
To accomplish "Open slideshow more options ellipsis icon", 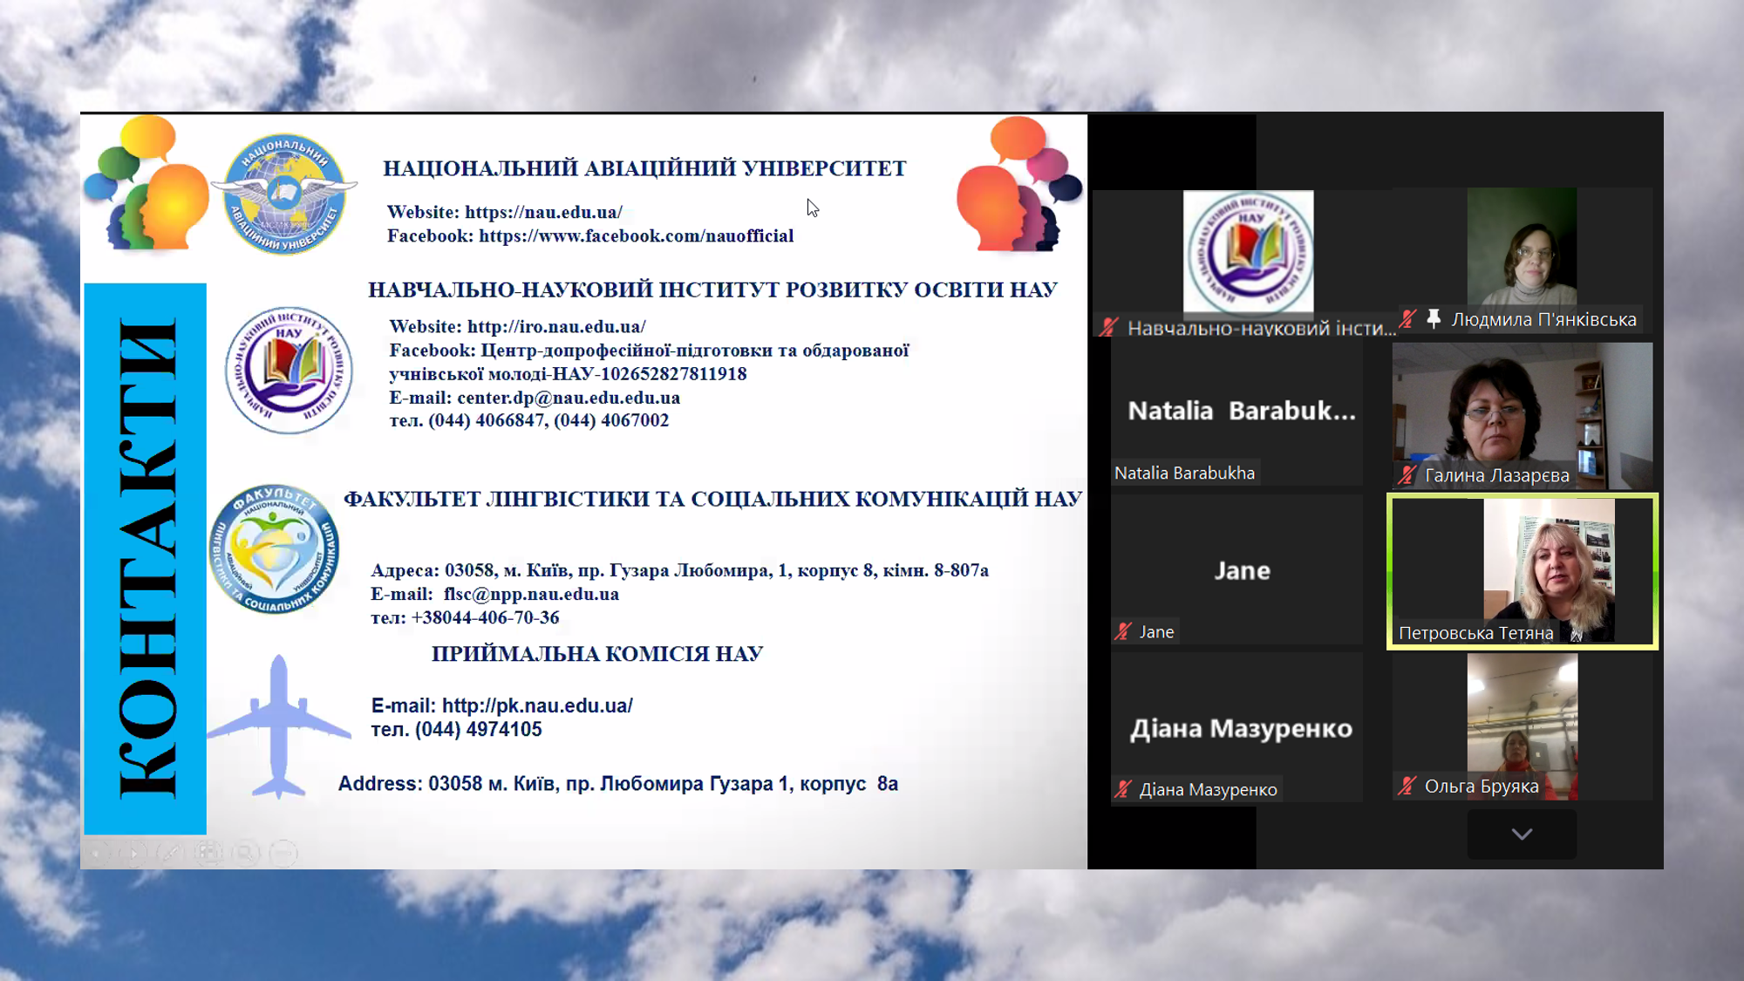I will [283, 853].
